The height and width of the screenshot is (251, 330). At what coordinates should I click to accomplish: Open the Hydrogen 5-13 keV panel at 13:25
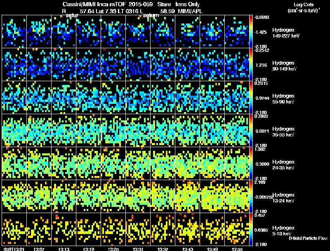coord(113,229)
